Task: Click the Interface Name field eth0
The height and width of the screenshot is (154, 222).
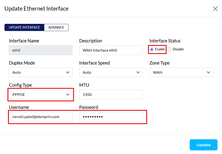Action: pyautogui.click(x=41, y=50)
